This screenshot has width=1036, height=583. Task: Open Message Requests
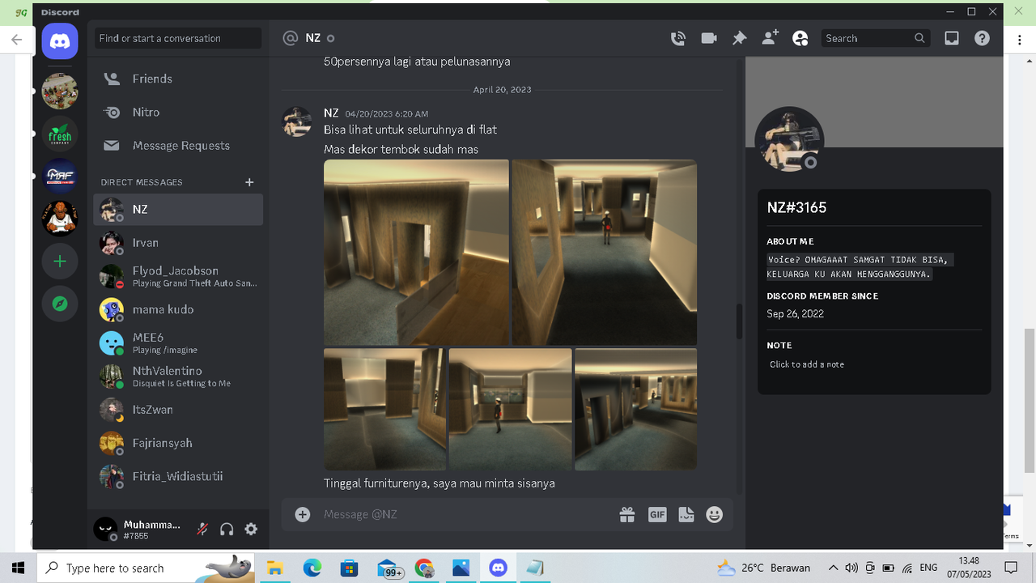tap(178, 146)
